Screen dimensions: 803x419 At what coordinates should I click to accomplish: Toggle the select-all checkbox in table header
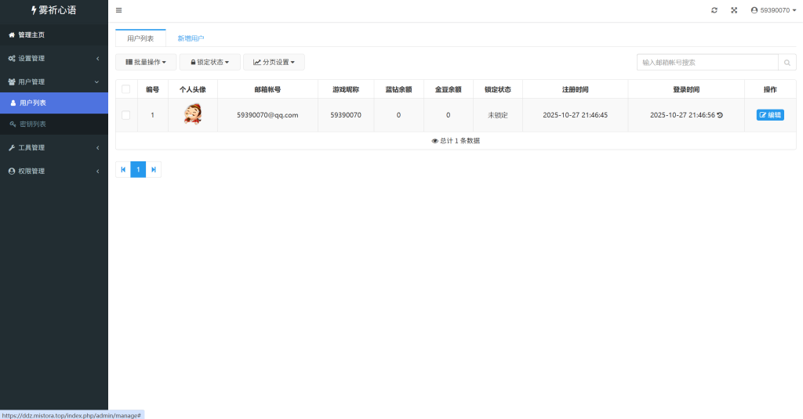126,89
